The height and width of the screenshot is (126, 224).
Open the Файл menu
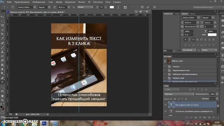click(x=9, y=2)
